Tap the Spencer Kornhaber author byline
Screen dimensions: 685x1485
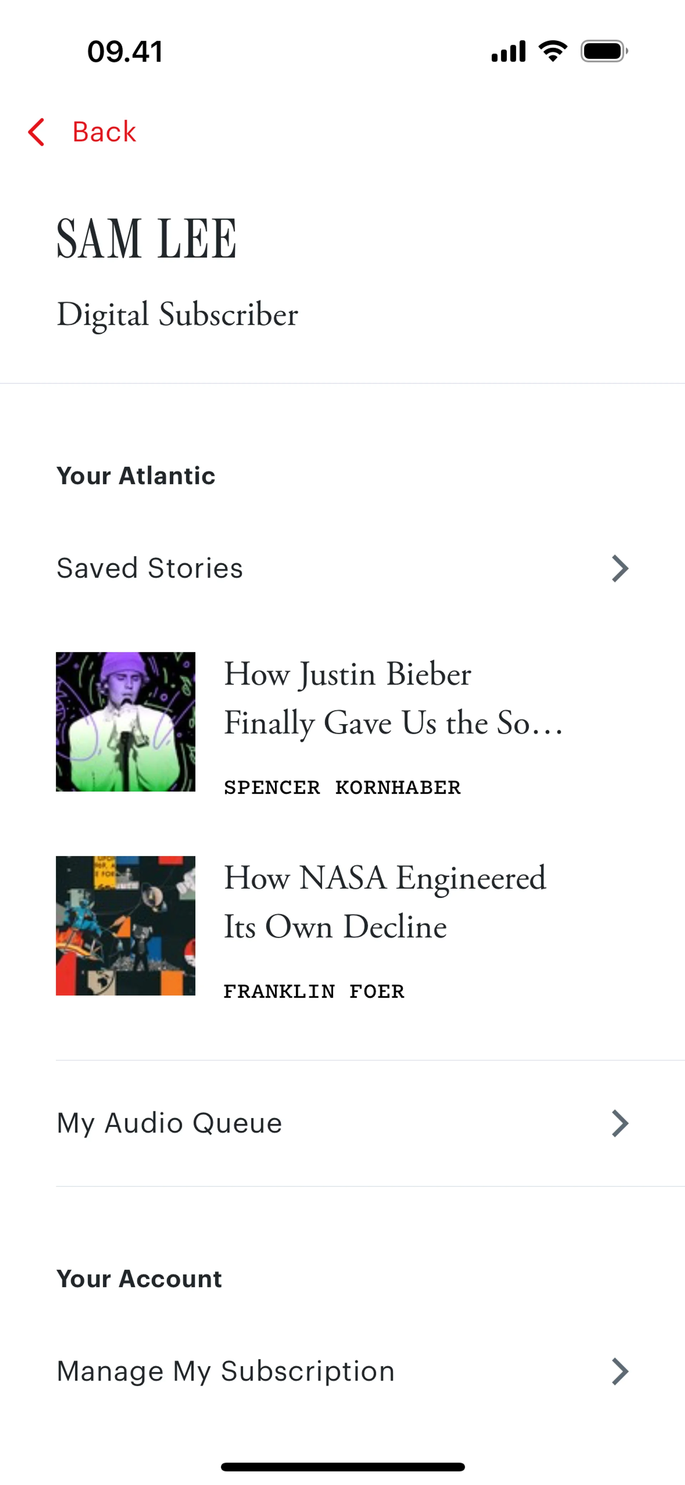pos(342,787)
